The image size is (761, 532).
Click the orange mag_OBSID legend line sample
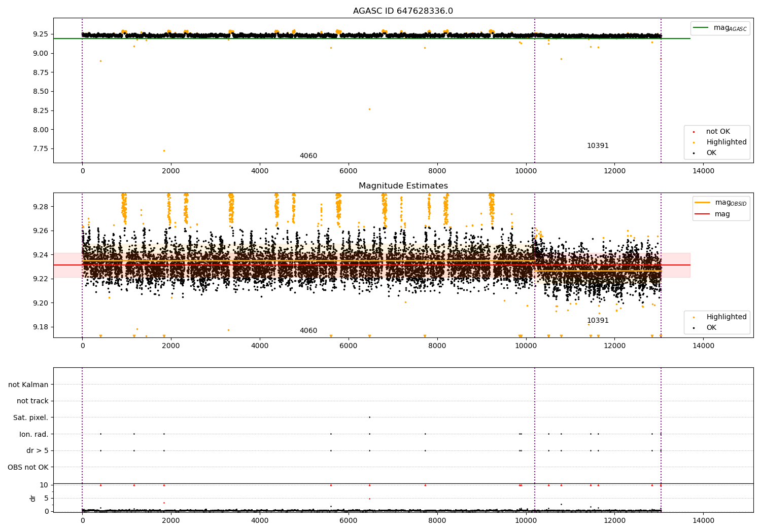pos(703,203)
